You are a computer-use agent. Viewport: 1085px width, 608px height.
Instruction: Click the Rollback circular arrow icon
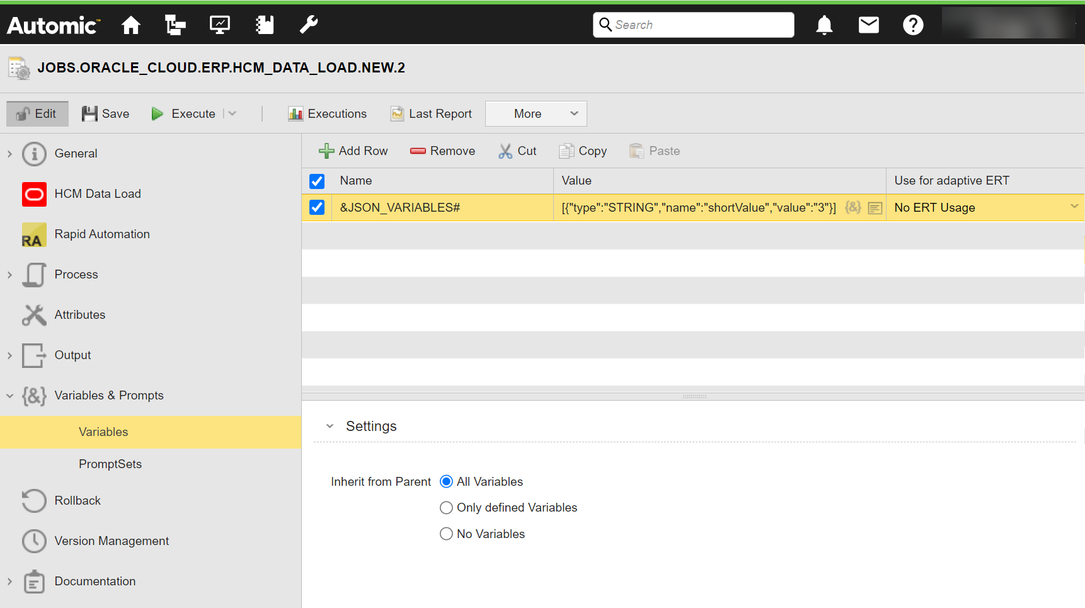coord(34,501)
